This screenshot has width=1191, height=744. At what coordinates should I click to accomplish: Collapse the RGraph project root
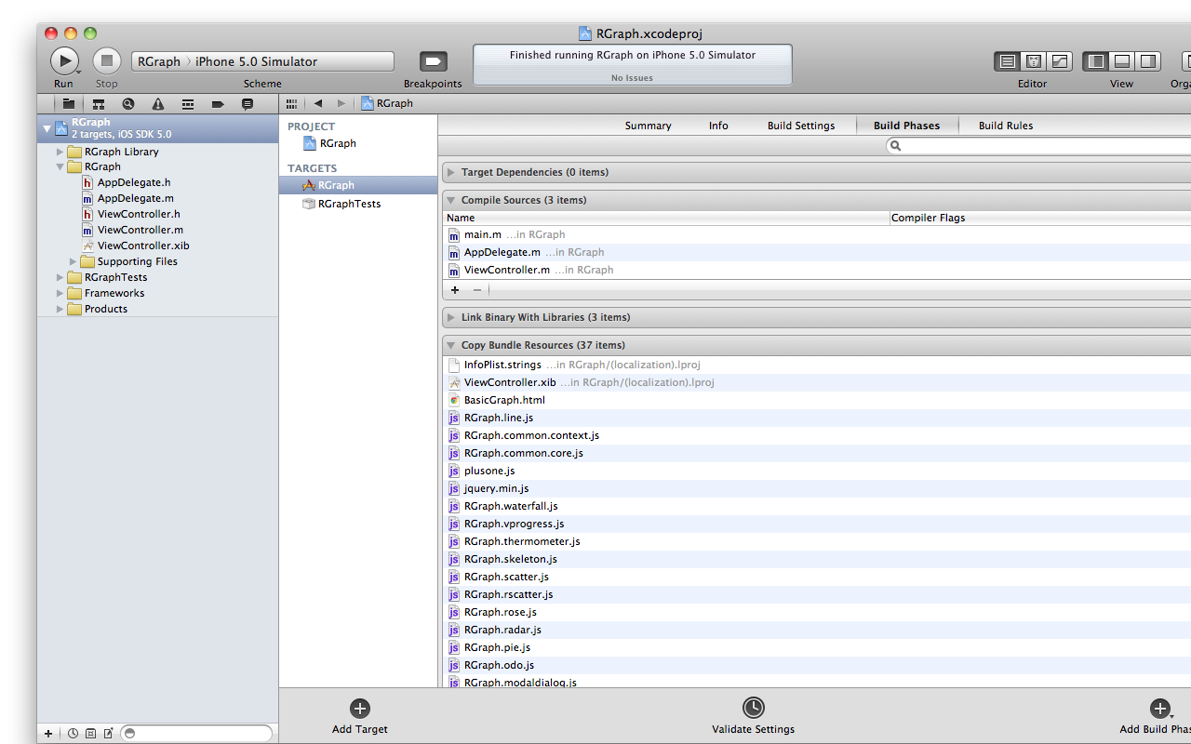click(x=47, y=128)
